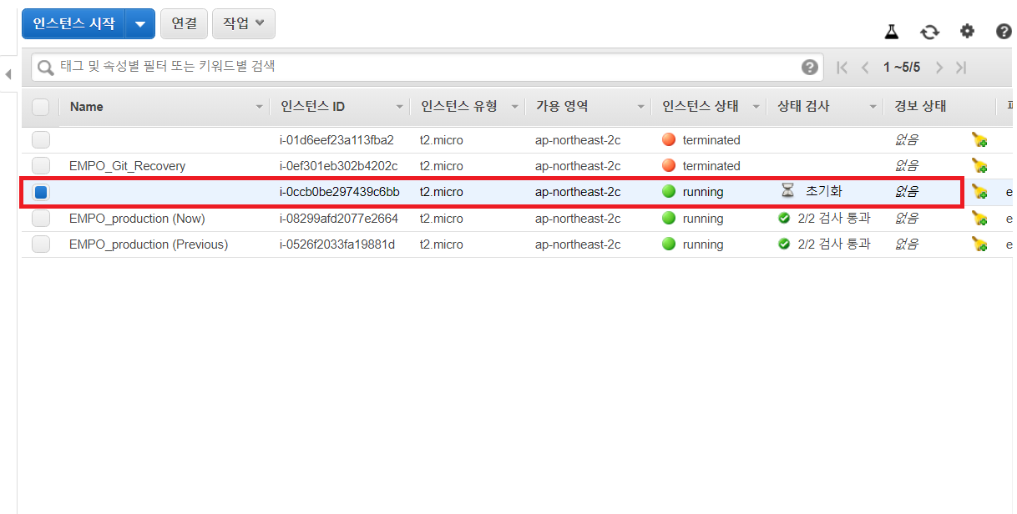Click the 인스턴스 시작 button
Image resolution: width=1017 pixels, height=514 pixels.
tap(73, 24)
